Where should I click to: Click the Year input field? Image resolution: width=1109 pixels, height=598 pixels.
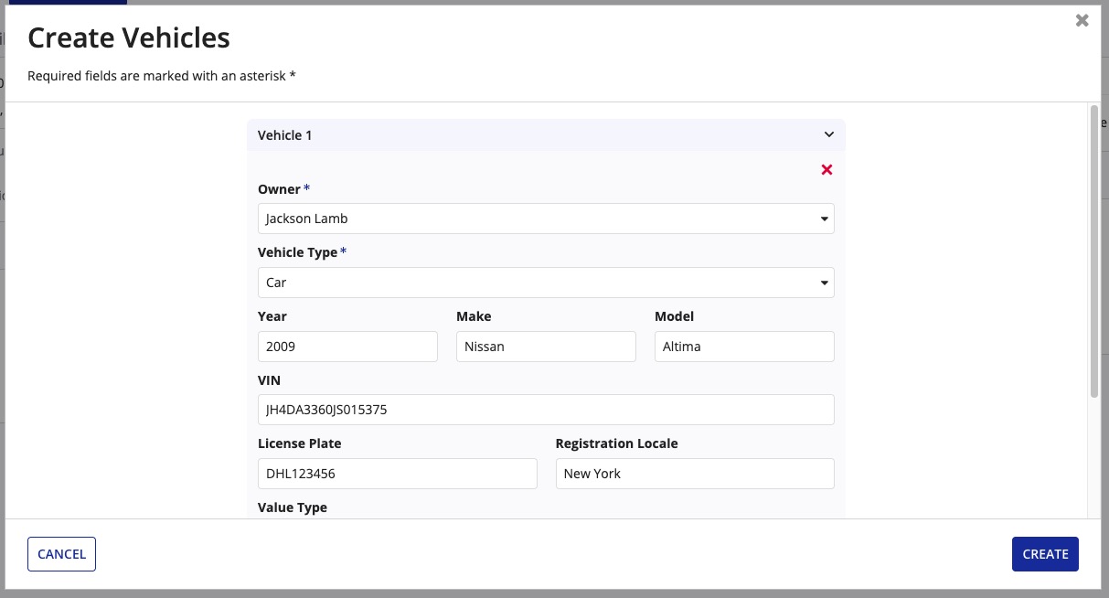pyautogui.click(x=347, y=347)
